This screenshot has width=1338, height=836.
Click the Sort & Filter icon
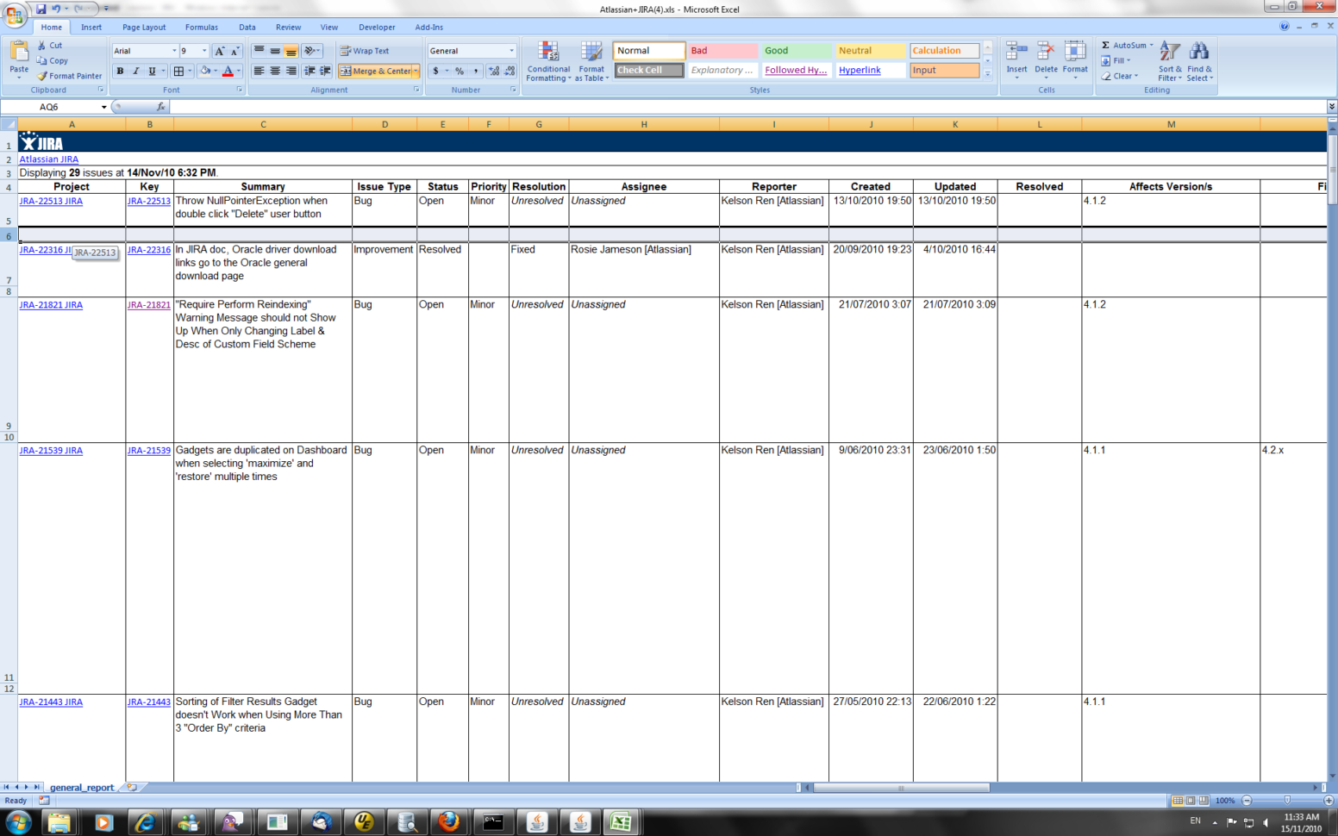1169,60
